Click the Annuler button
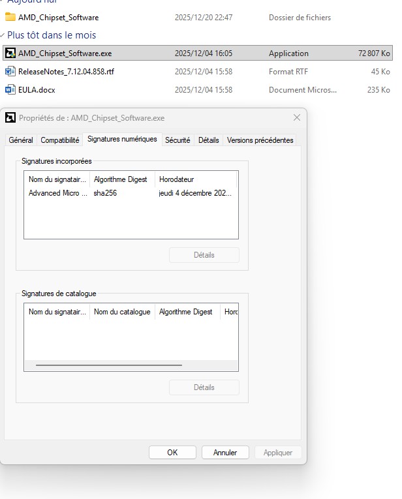 tap(225, 452)
